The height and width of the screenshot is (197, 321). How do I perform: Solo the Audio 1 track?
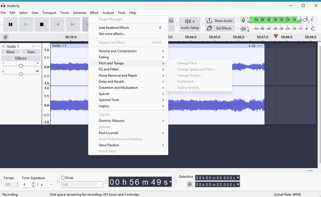(31, 52)
